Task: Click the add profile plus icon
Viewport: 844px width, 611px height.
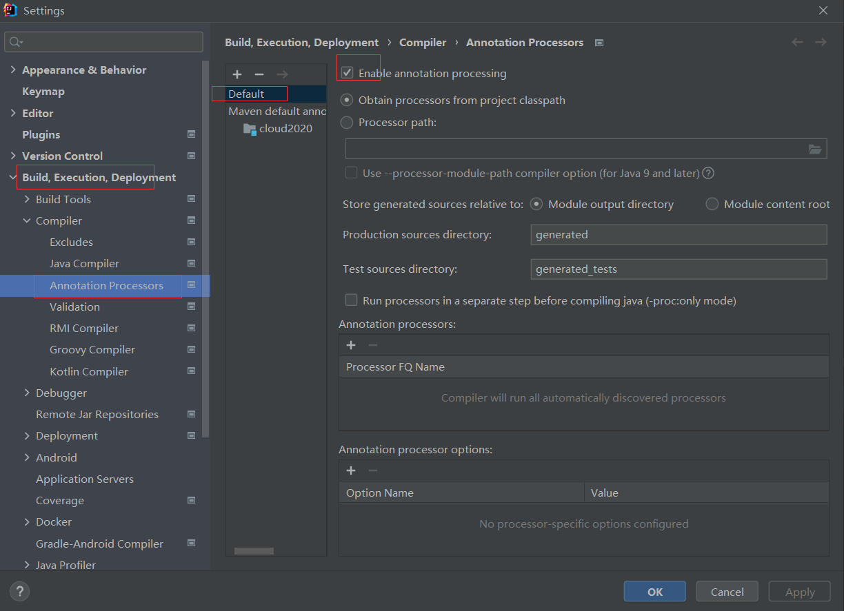Action: 237,74
